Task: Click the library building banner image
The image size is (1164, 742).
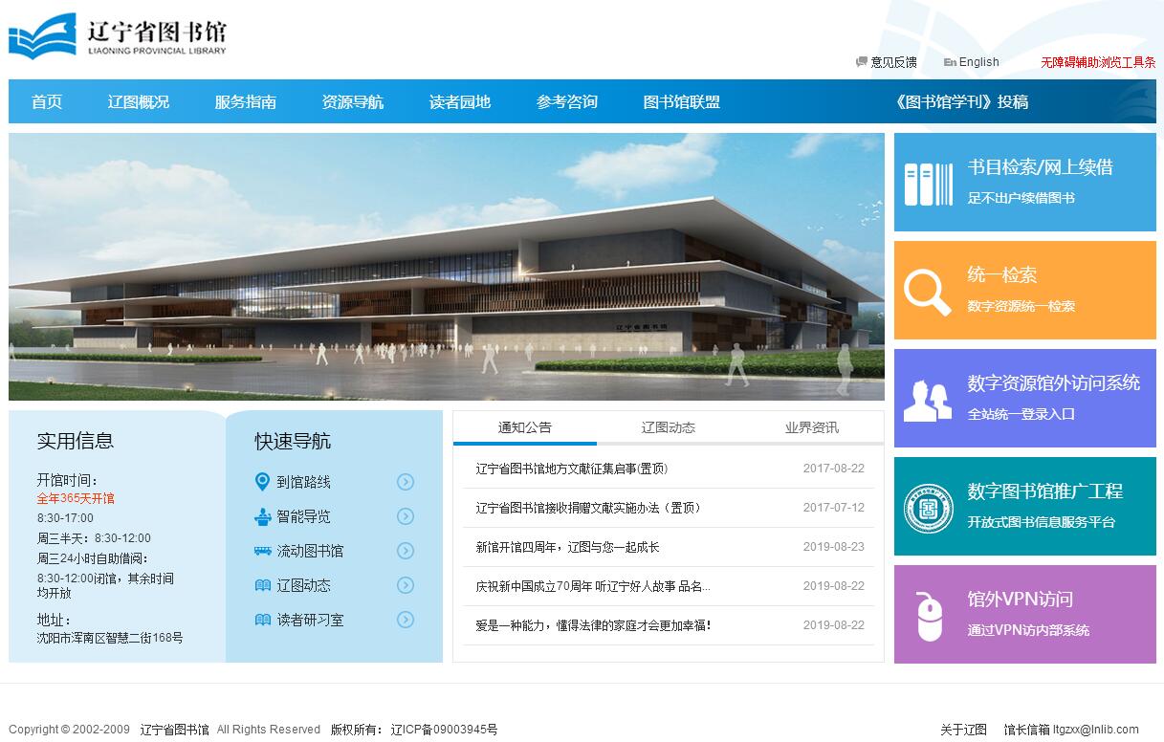Action: (446, 266)
